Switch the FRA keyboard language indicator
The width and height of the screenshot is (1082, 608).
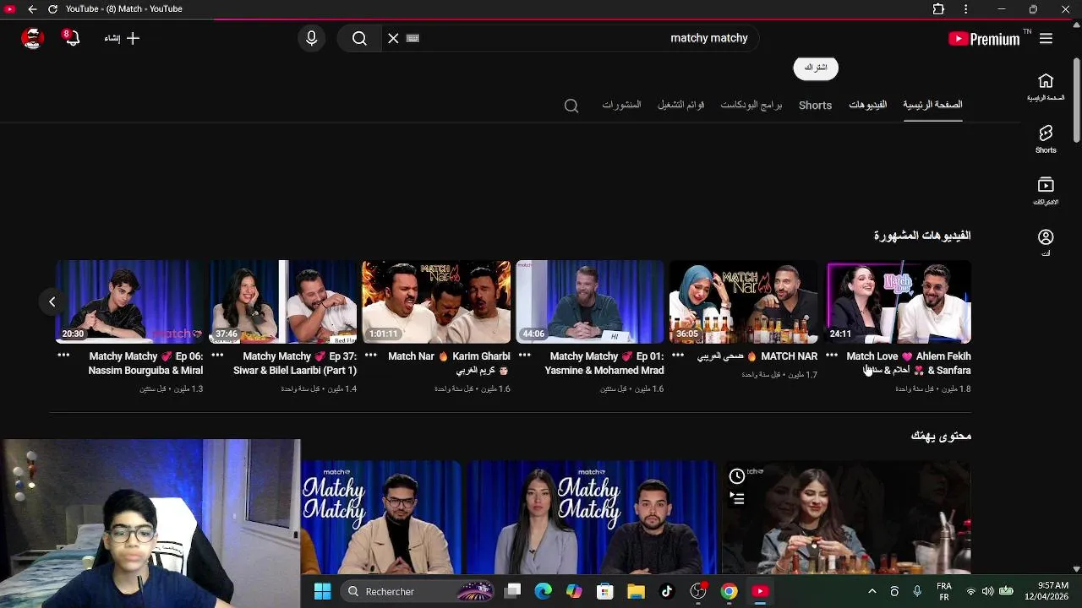coord(944,591)
